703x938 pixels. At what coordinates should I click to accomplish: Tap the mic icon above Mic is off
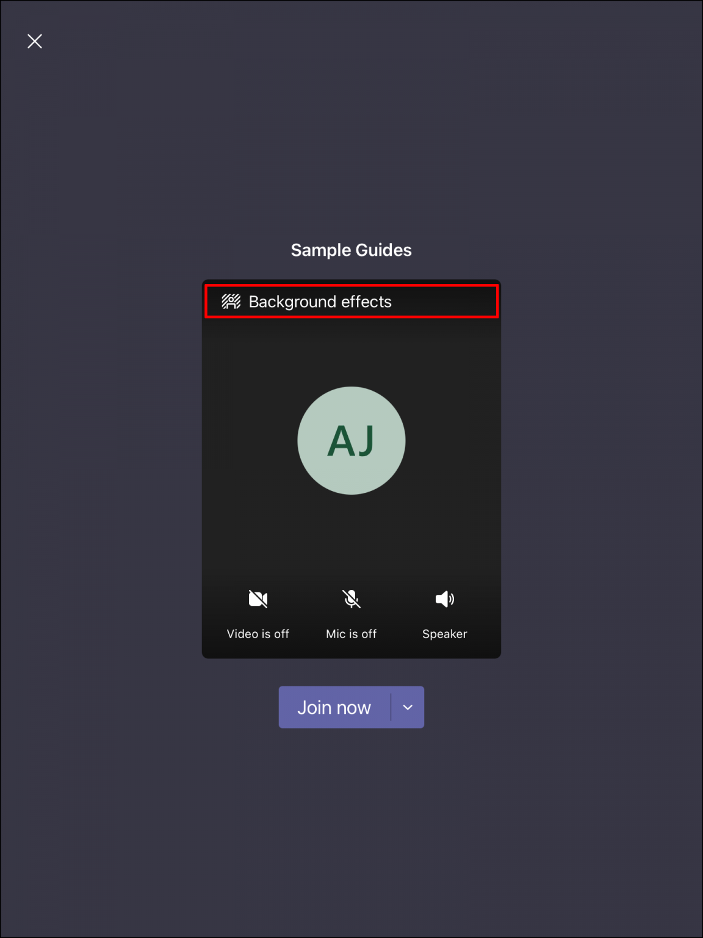(351, 598)
